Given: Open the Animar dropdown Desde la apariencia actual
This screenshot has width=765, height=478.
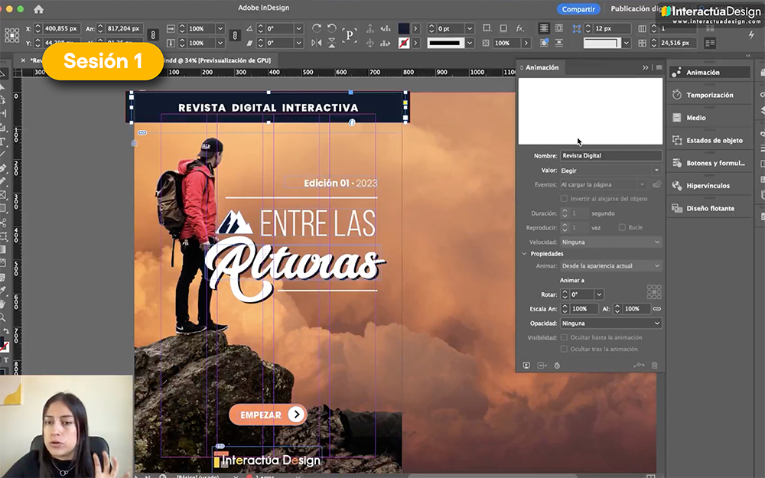Looking at the screenshot, I should (610, 266).
